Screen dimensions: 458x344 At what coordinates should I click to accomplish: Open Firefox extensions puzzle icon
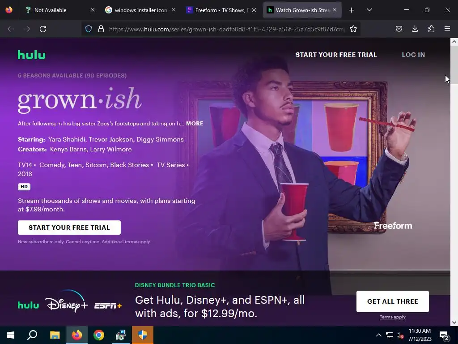pyautogui.click(x=431, y=29)
